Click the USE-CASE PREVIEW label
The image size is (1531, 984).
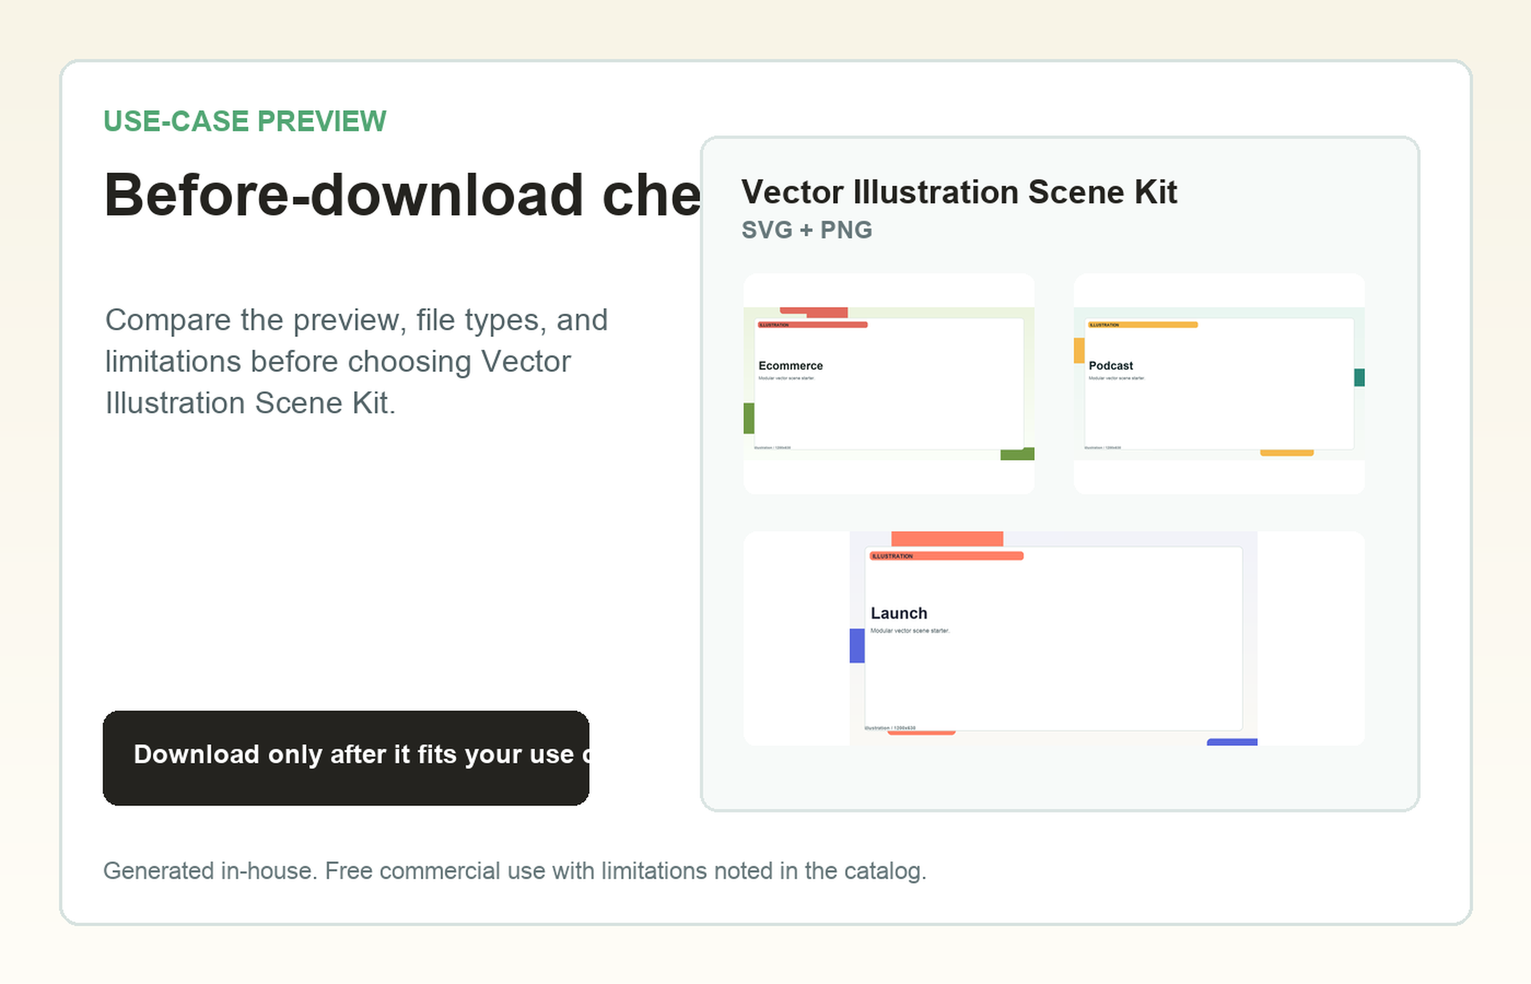245,121
